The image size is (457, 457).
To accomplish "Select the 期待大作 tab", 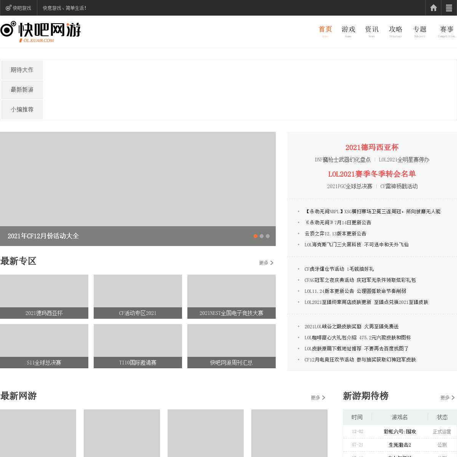I will point(22,70).
